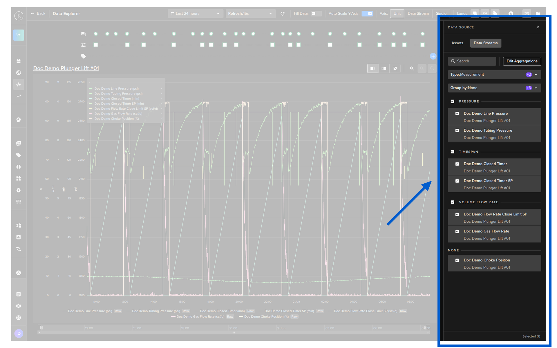The width and height of the screenshot is (557, 348).
Task: Uncheck the Doc Demo Closed Timer checkbox
Action: pos(457,164)
